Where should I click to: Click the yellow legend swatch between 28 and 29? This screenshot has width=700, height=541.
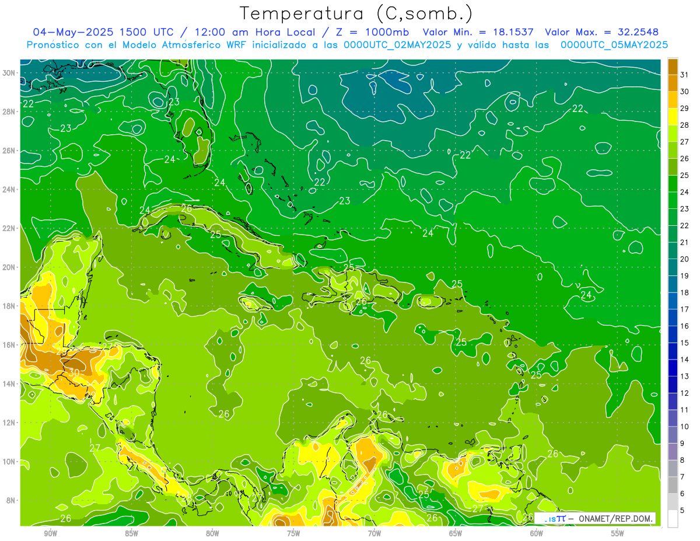click(673, 116)
